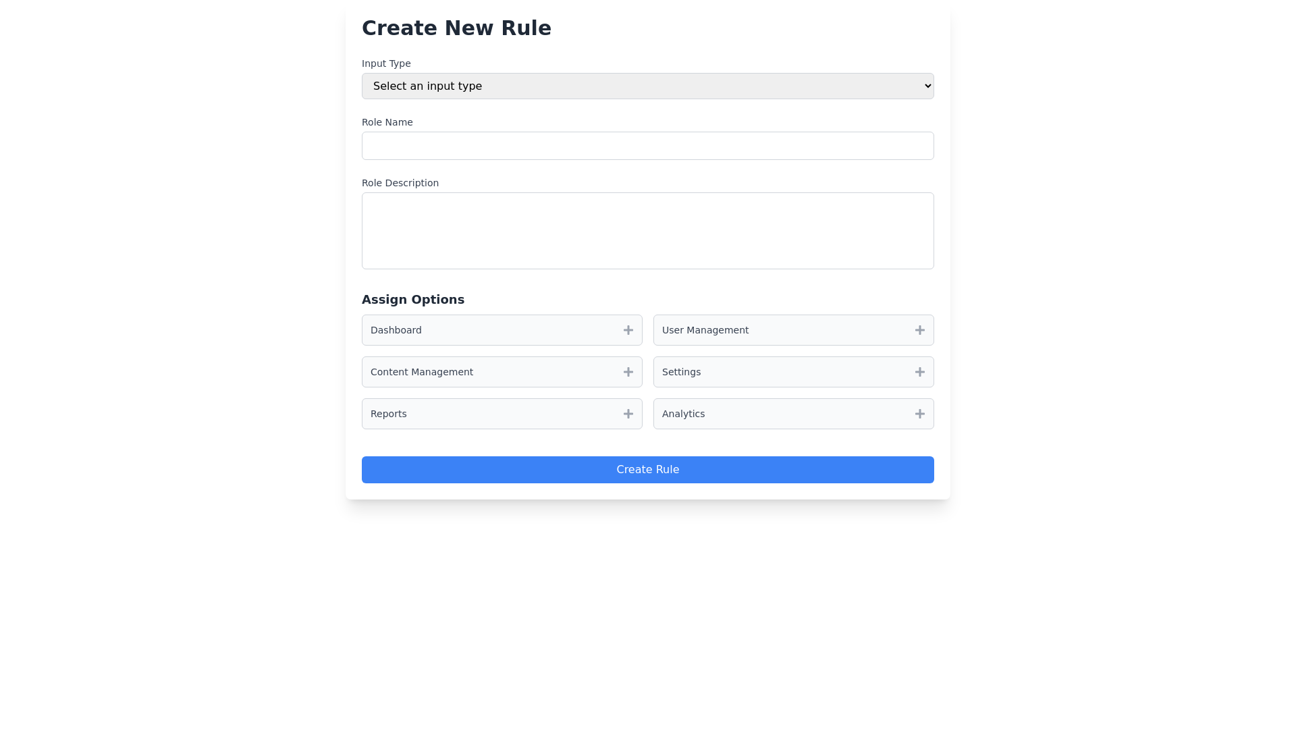
Task: Open the Input Type dropdown
Action: pyautogui.click(x=647, y=86)
